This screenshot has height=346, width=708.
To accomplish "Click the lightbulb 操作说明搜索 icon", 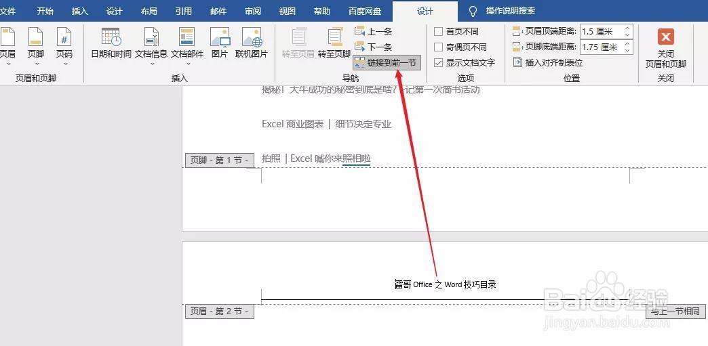I will [x=473, y=11].
